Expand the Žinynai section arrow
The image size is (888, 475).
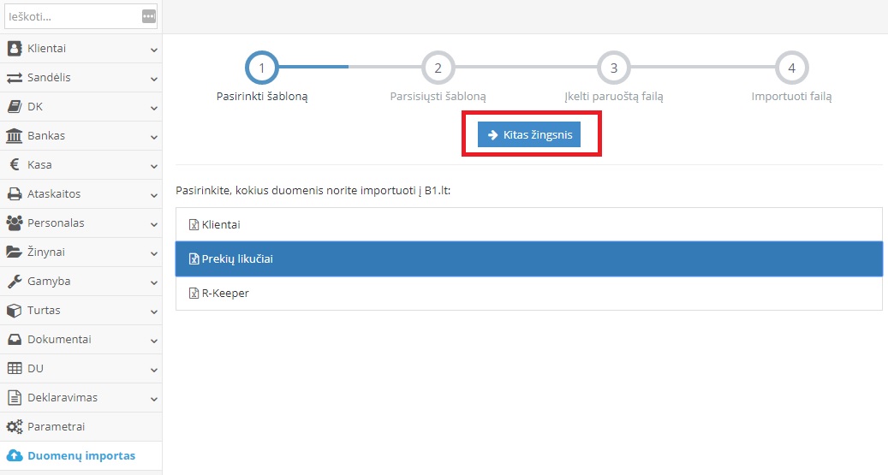[154, 253]
